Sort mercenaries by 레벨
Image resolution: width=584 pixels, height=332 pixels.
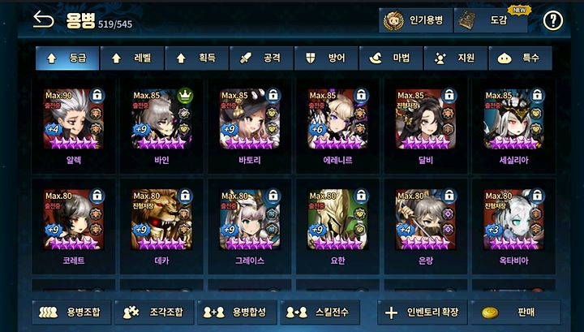point(132,58)
